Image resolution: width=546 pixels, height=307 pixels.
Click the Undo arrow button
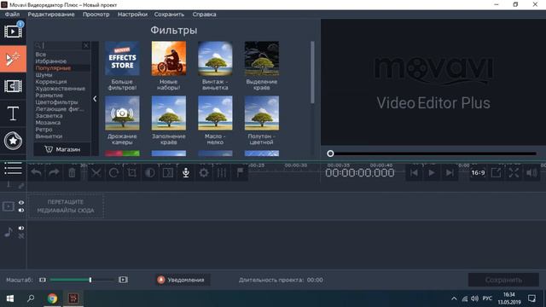coord(36,172)
